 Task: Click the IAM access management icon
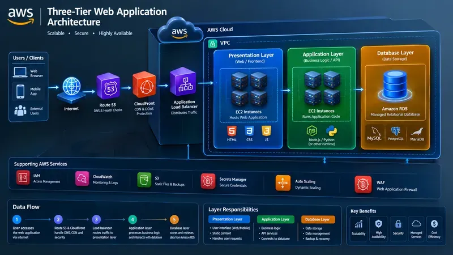point(23,177)
